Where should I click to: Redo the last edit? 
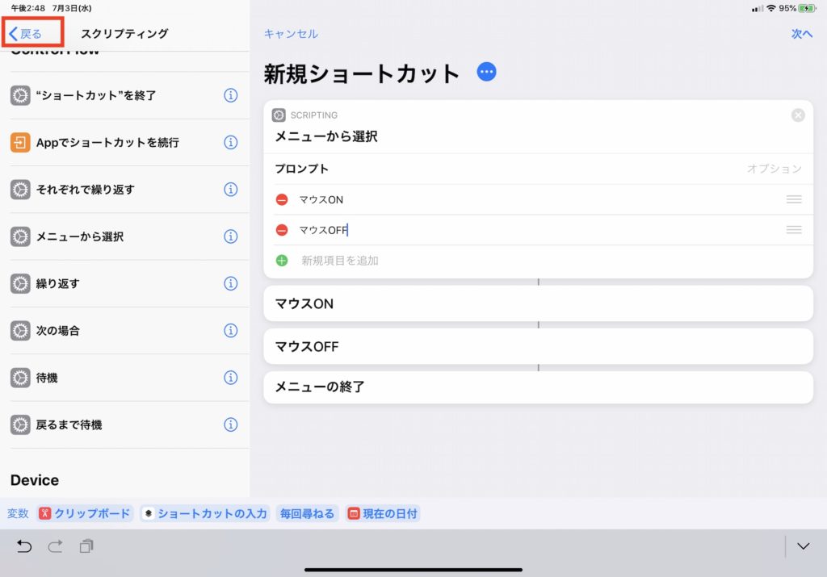[x=56, y=546]
